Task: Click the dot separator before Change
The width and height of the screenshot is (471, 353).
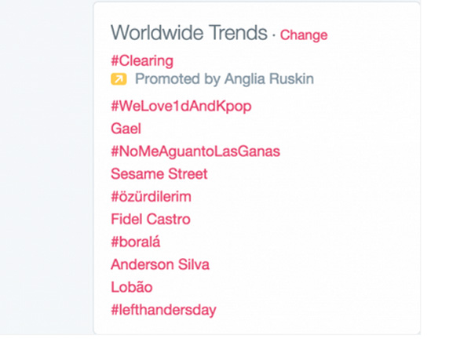Action: click(x=274, y=36)
